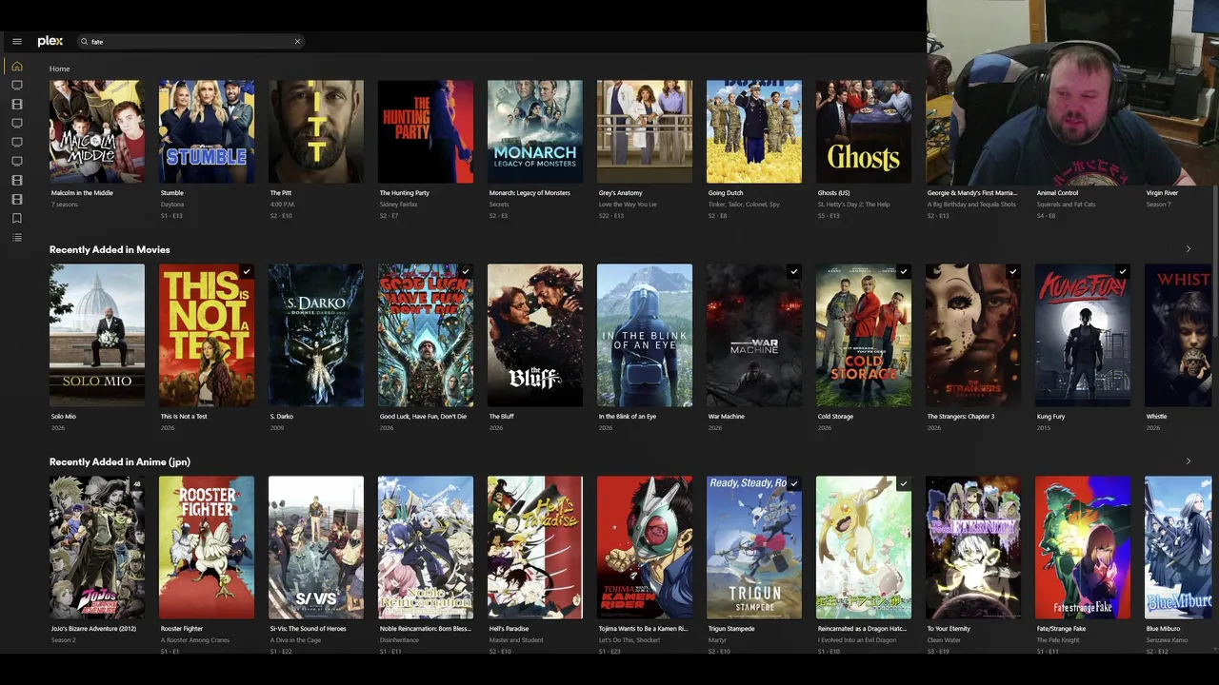Click the Plex logo

click(x=50, y=42)
